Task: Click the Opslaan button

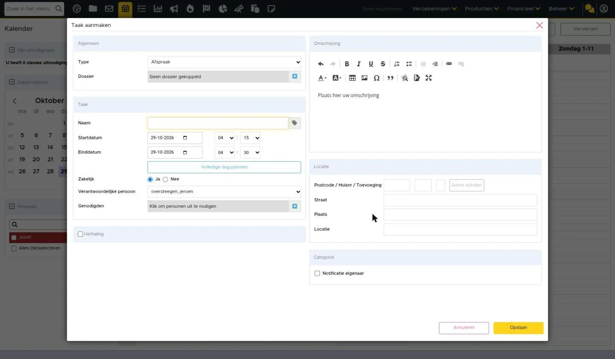Action: [518, 328]
